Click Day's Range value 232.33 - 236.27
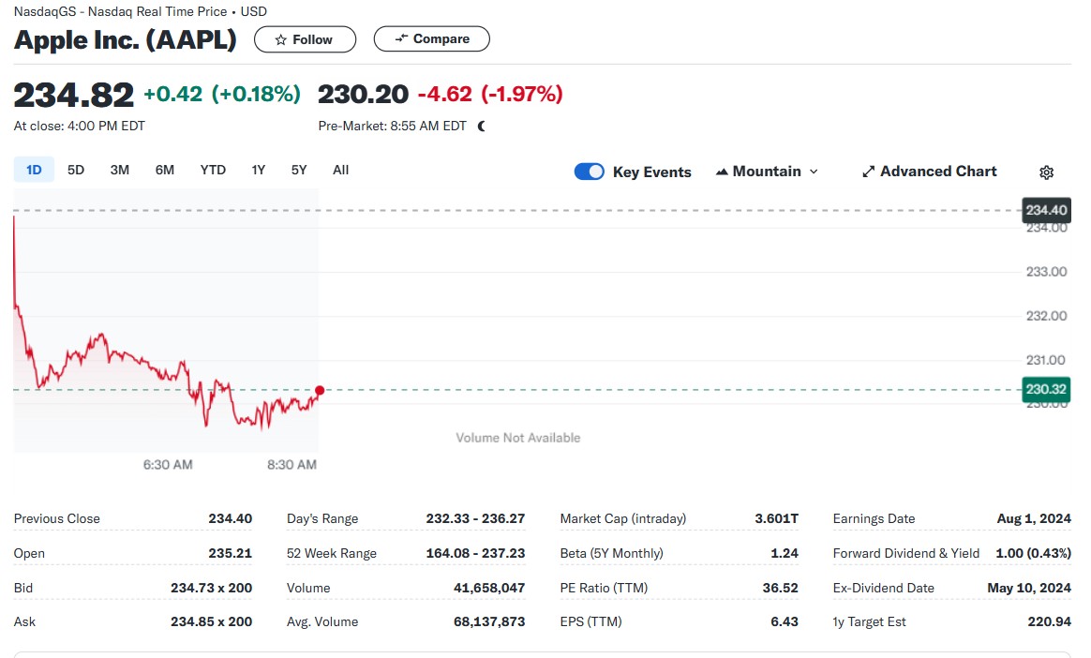Viewport: 1091px width, 658px height. pyautogui.click(x=476, y=518)
